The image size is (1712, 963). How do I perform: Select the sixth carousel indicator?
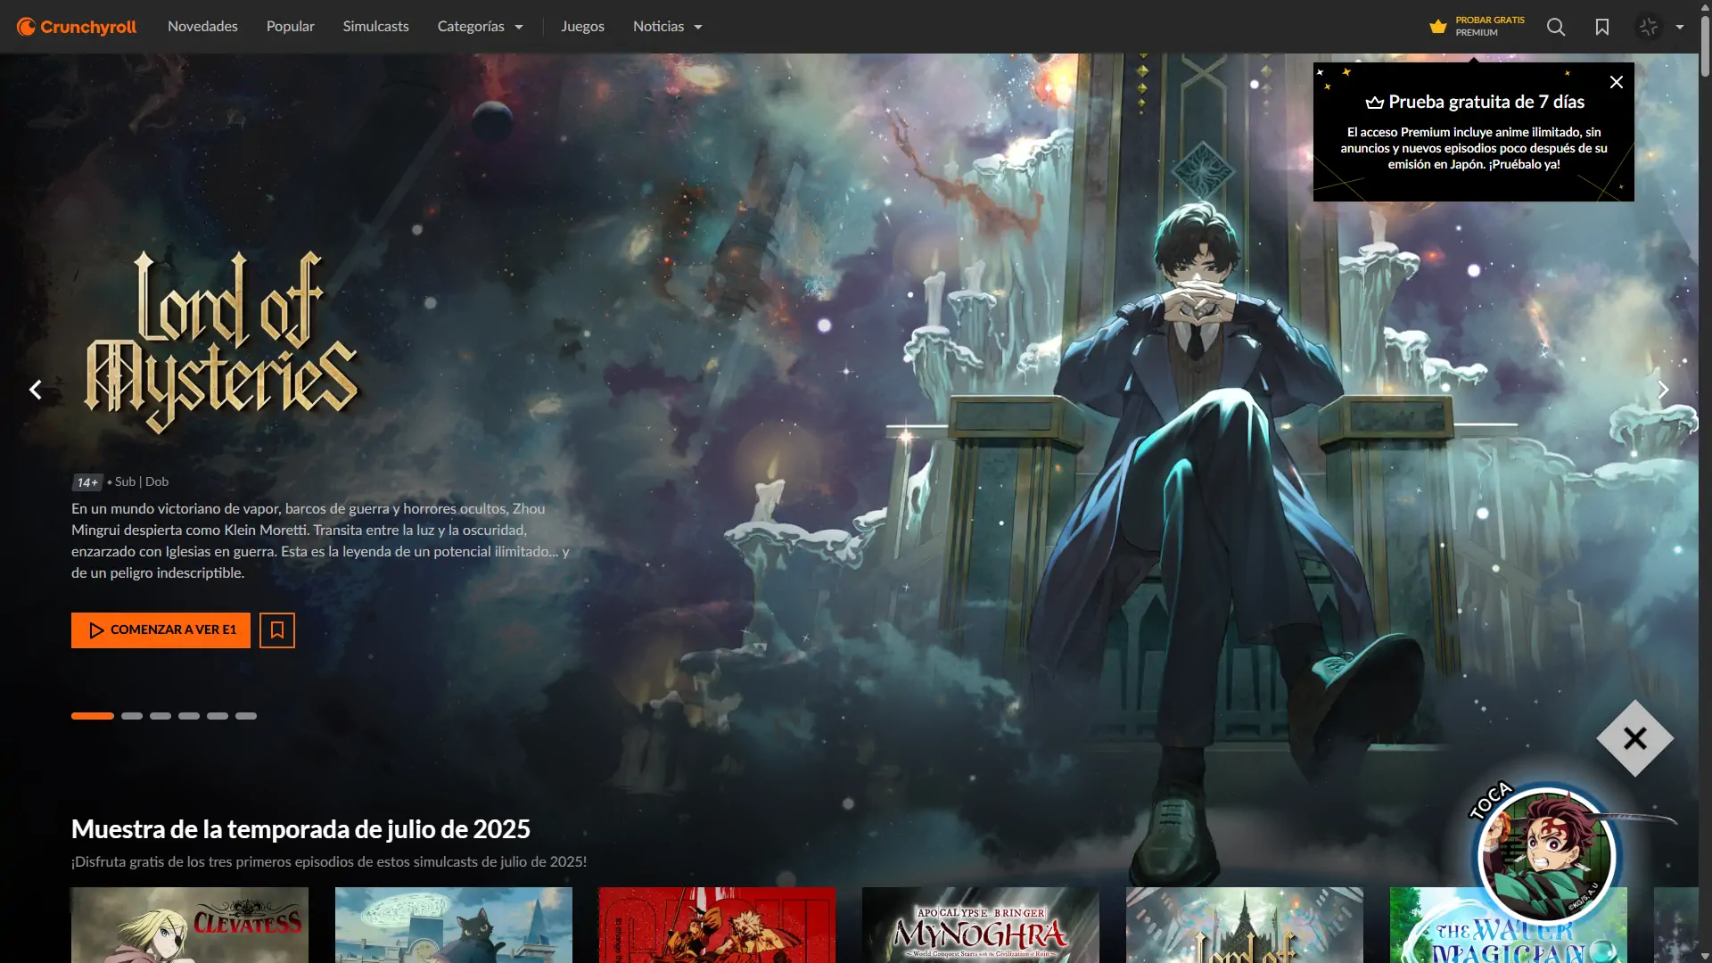tap(246, 716)
